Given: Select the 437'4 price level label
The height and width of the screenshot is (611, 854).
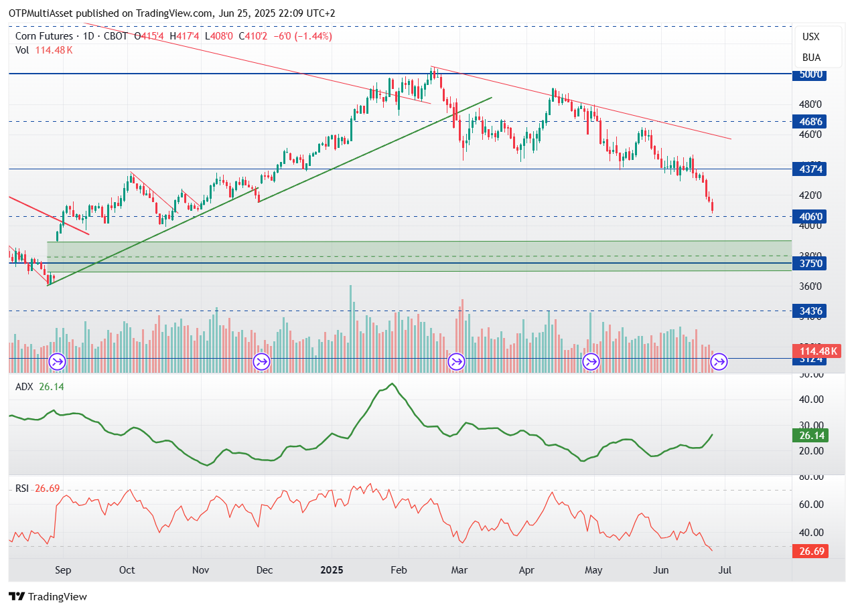Looking at the screenshot, I should 810,169.
